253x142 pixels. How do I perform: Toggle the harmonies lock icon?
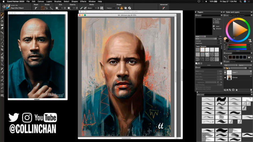coord(249,57)
